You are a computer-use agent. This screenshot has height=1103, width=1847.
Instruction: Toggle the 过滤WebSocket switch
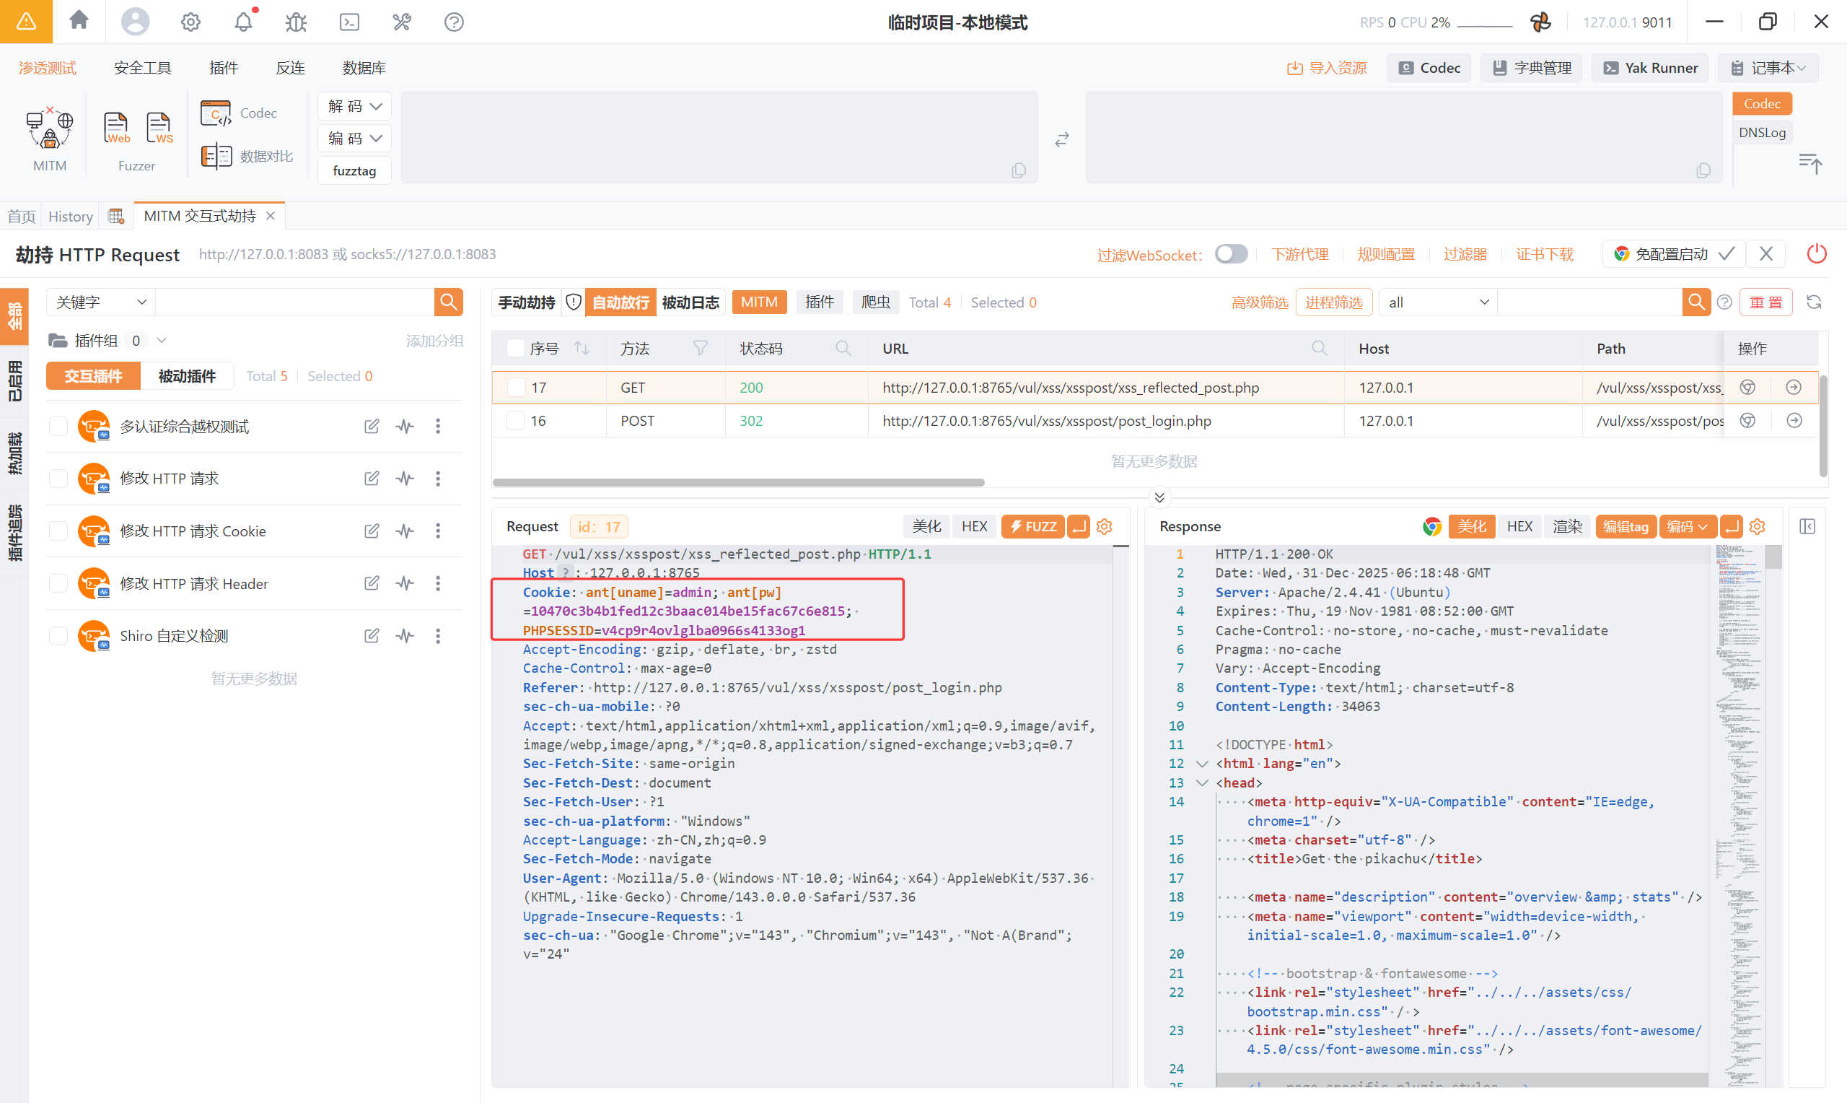pos(1231,254)
